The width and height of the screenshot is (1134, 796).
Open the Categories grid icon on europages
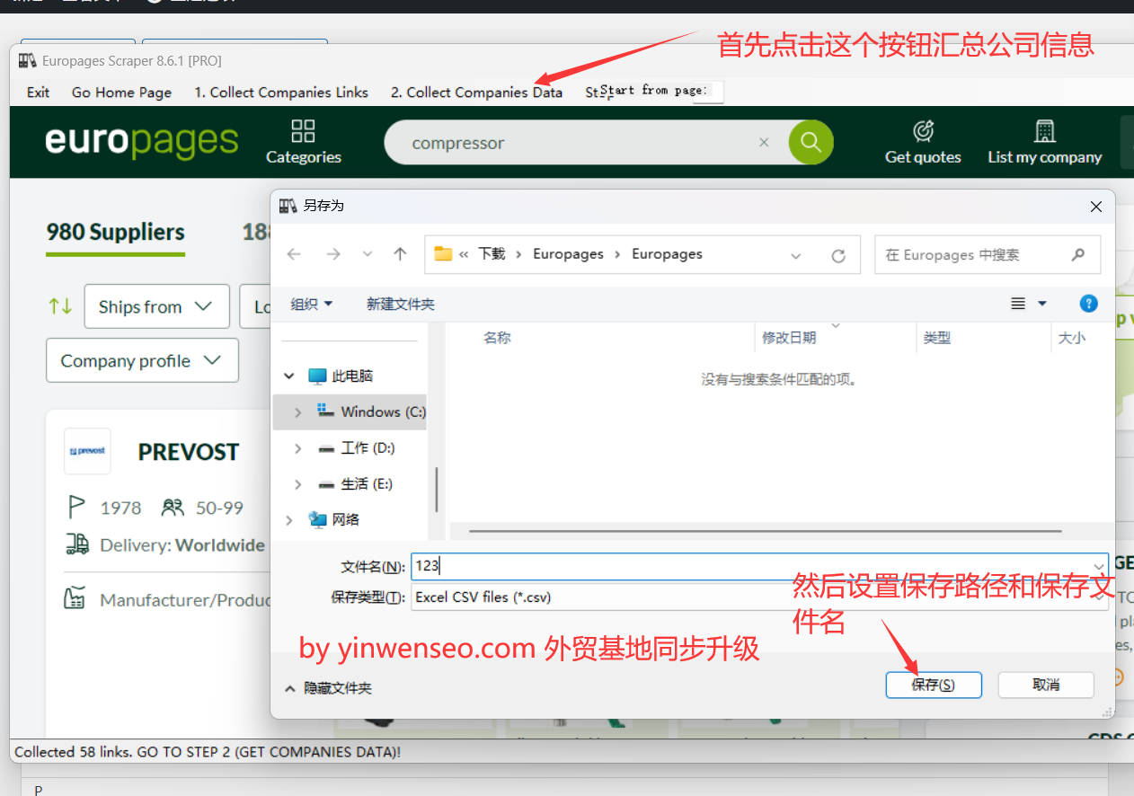pos(303,132)
